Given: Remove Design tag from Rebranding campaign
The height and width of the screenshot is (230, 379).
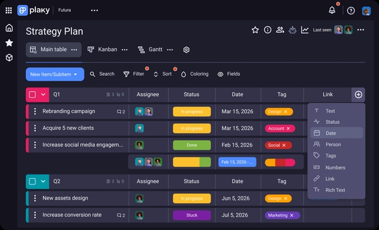Looking at the screenshot, I should point(286,112).
